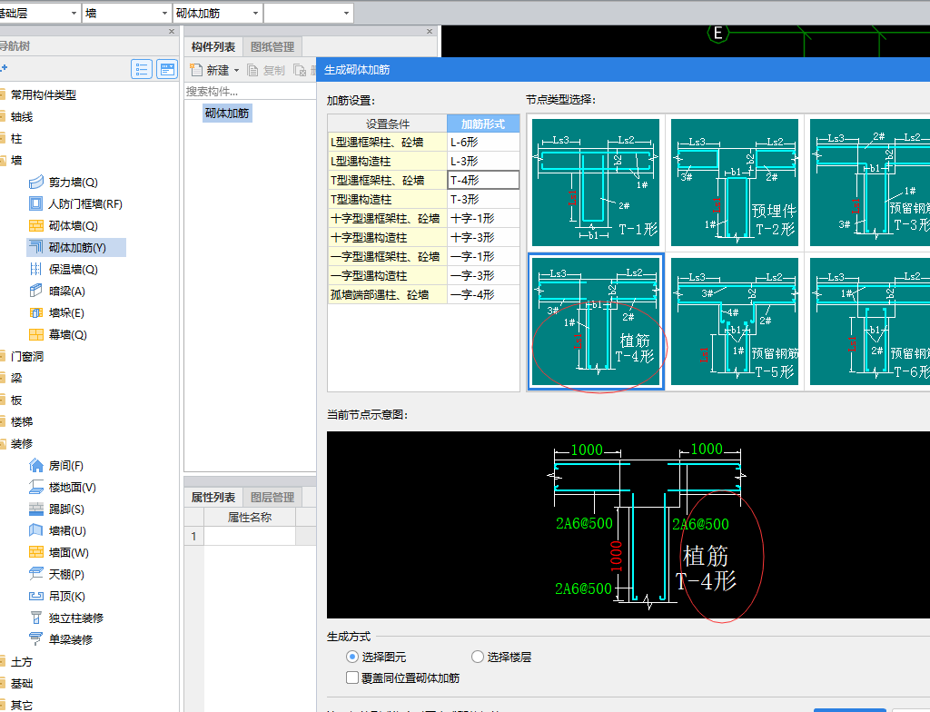Switch to the 图纸管理 tab
930x712 pixels.
tap(272, 47)
